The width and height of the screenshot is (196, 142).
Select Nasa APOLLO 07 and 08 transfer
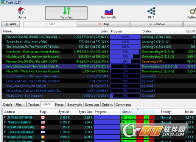pyautogui.click(x=99, y=91)
